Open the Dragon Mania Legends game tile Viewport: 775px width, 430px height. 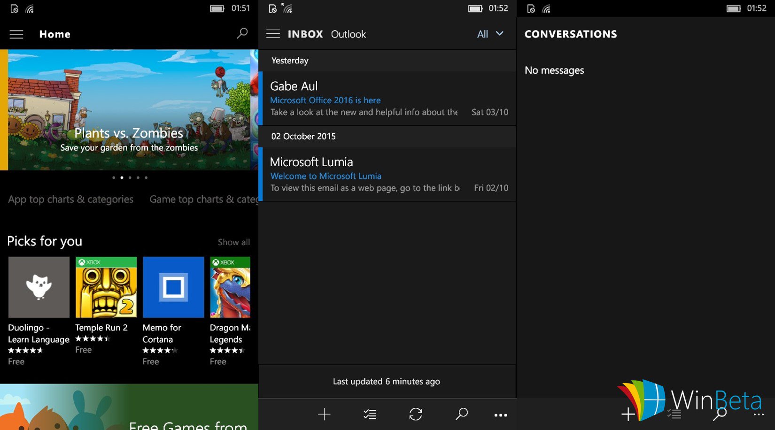click(230, 287)
